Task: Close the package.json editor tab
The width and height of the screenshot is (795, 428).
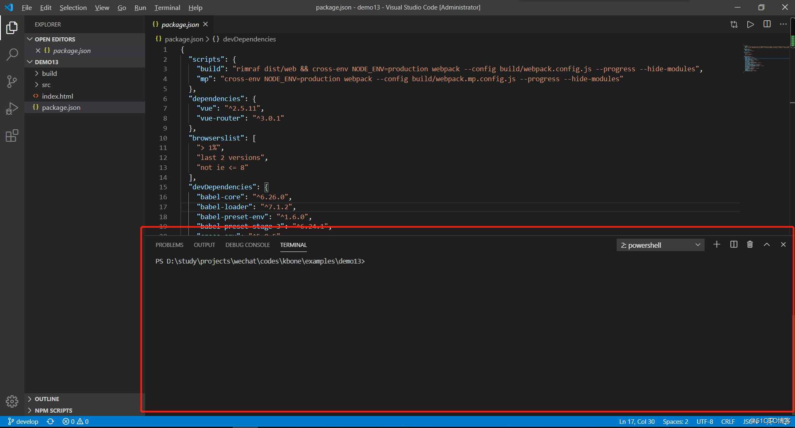Action: coord(205,24)
